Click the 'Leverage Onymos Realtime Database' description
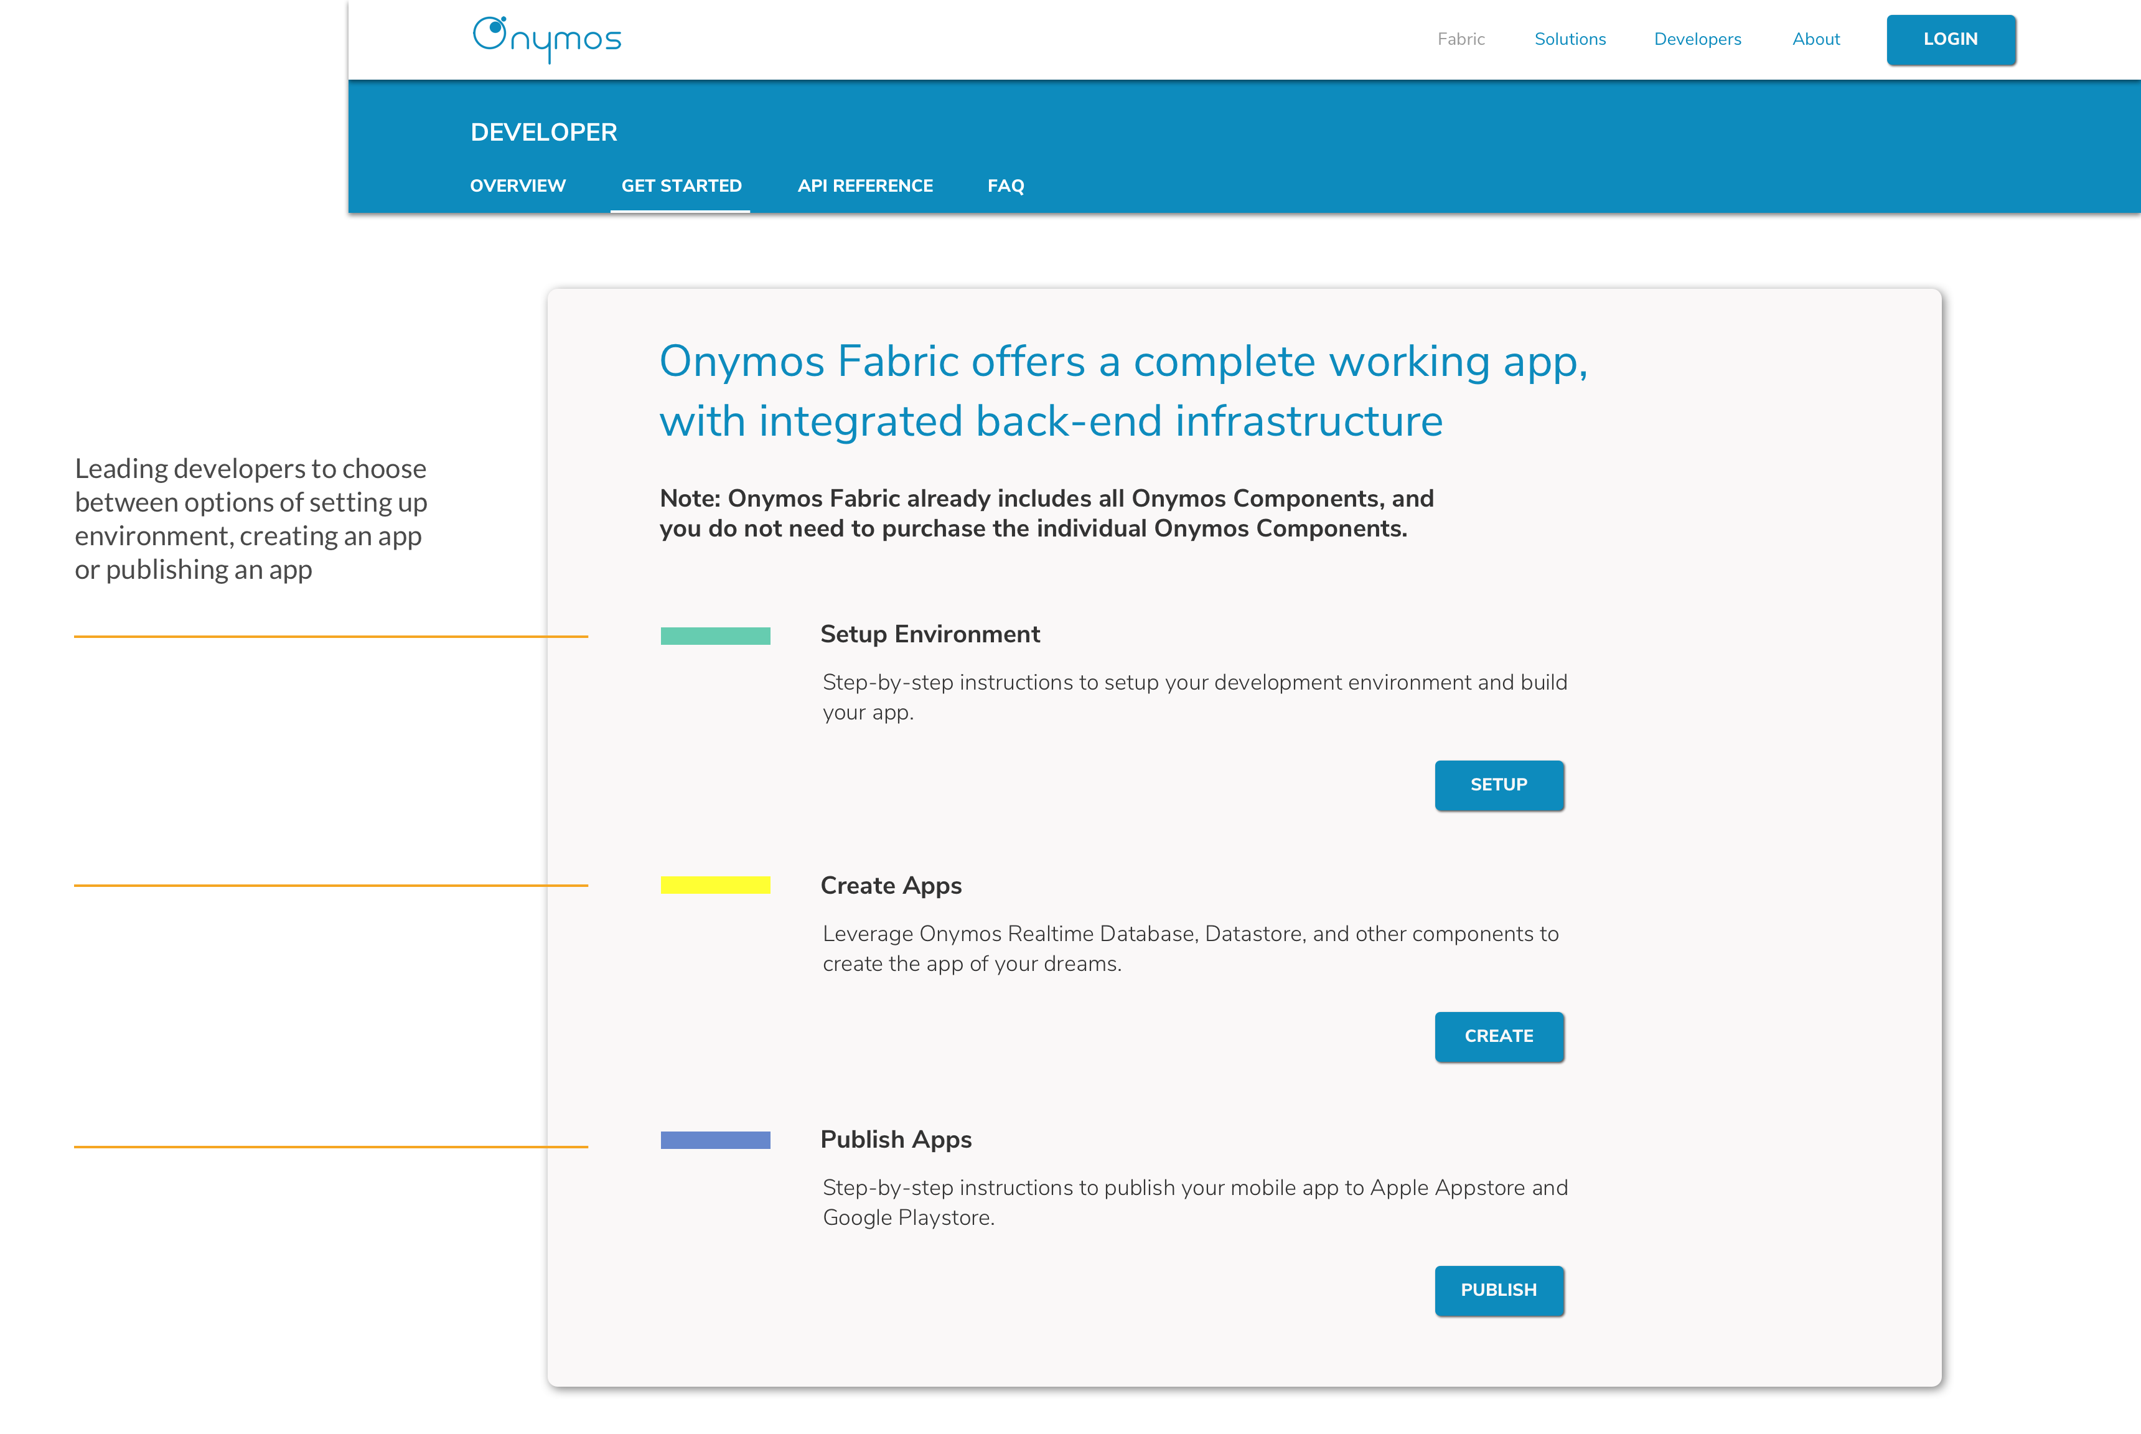 [x=1191, y=949]
